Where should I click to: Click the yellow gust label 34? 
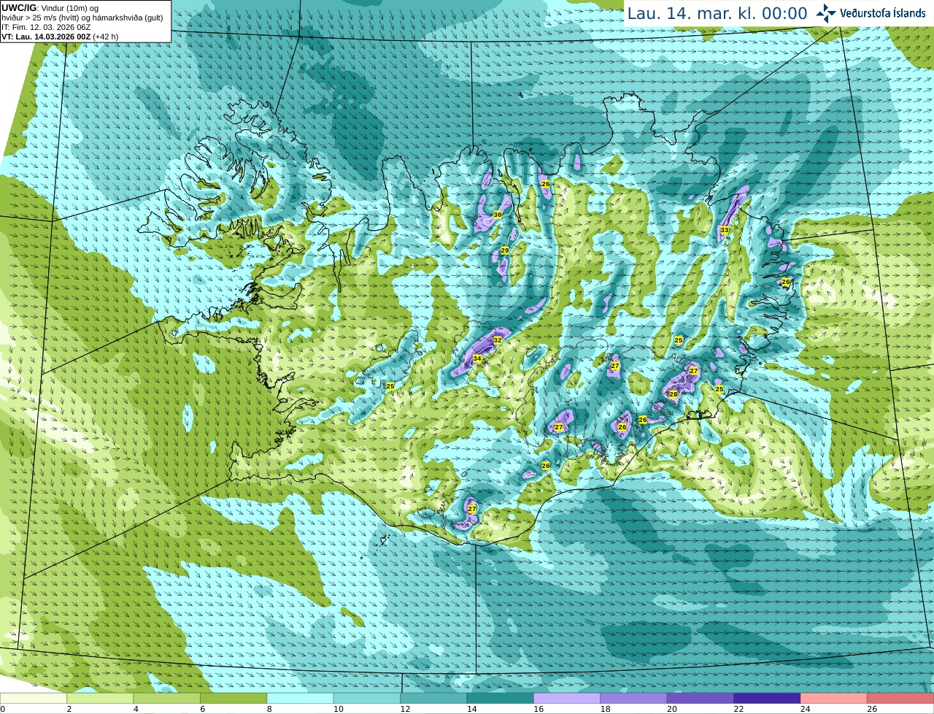[476, 358]
